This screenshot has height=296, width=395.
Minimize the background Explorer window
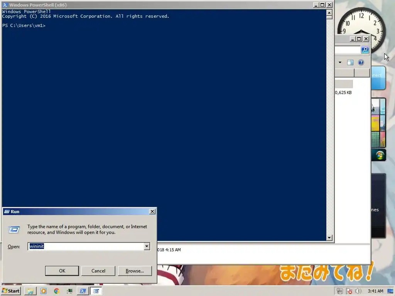pyautogui.click(x=353, y=39)
